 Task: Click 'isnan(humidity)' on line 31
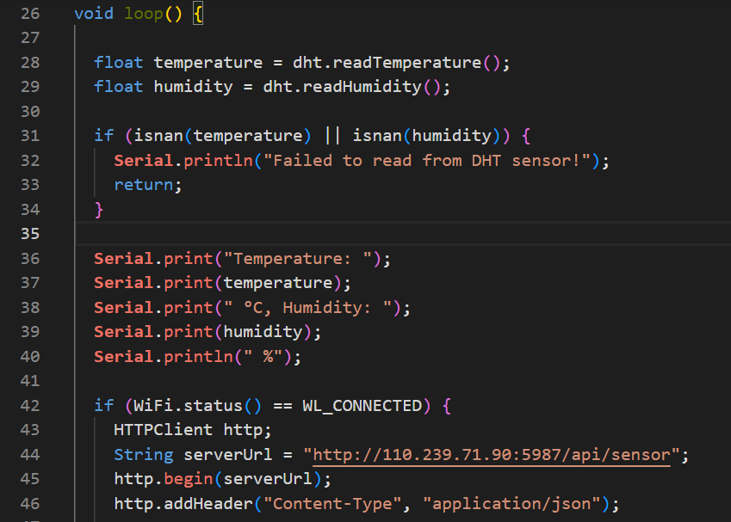426,136
